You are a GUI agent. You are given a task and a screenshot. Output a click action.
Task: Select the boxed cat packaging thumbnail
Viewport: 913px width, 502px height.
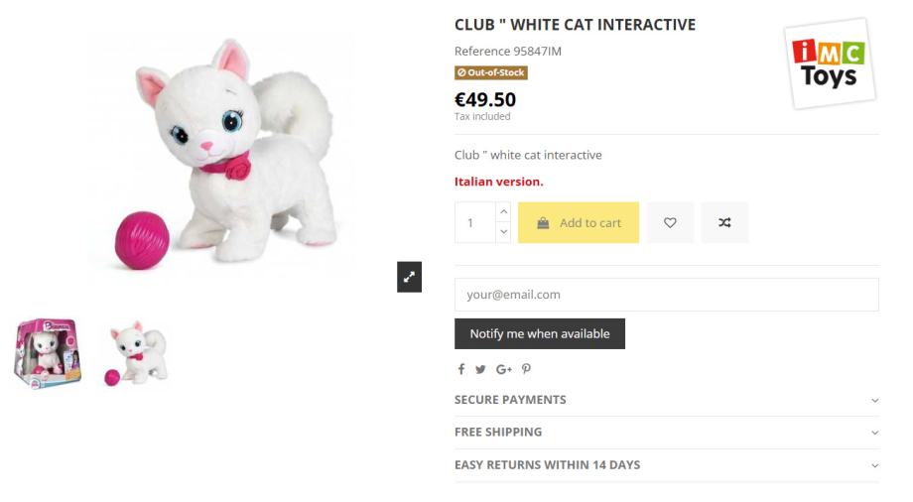point(48,353)
